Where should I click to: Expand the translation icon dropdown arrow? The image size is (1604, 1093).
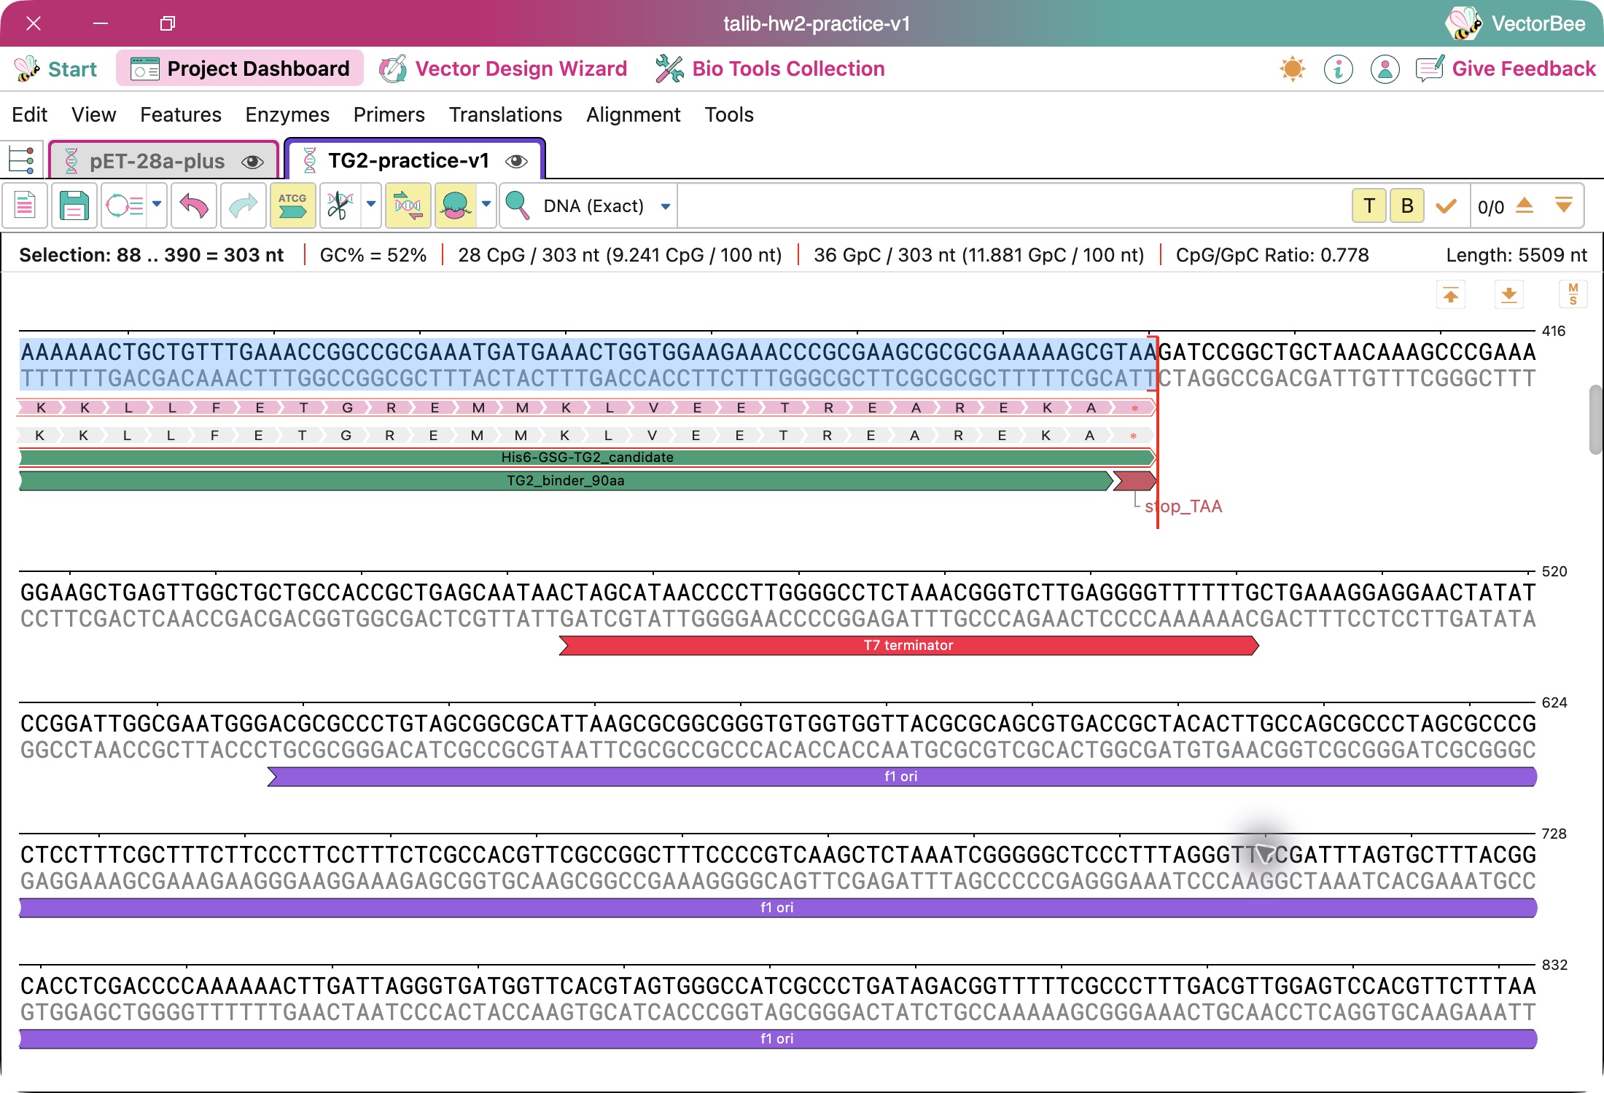click(486, 205)
